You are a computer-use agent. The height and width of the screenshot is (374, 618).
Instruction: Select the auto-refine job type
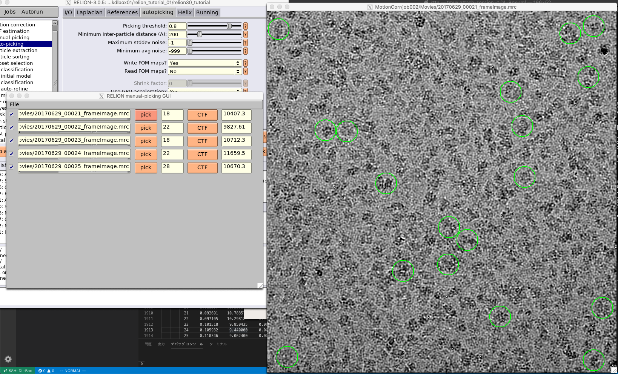14,89
